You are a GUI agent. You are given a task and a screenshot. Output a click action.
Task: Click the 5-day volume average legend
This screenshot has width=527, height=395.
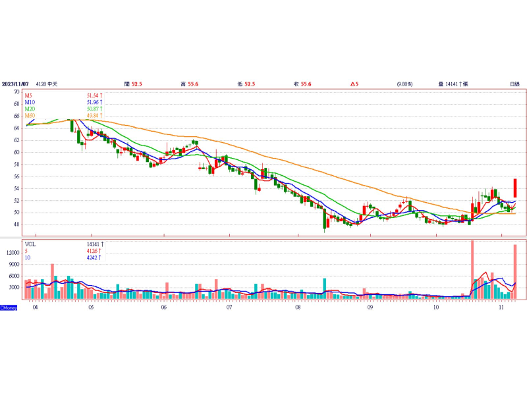point(26,251)
